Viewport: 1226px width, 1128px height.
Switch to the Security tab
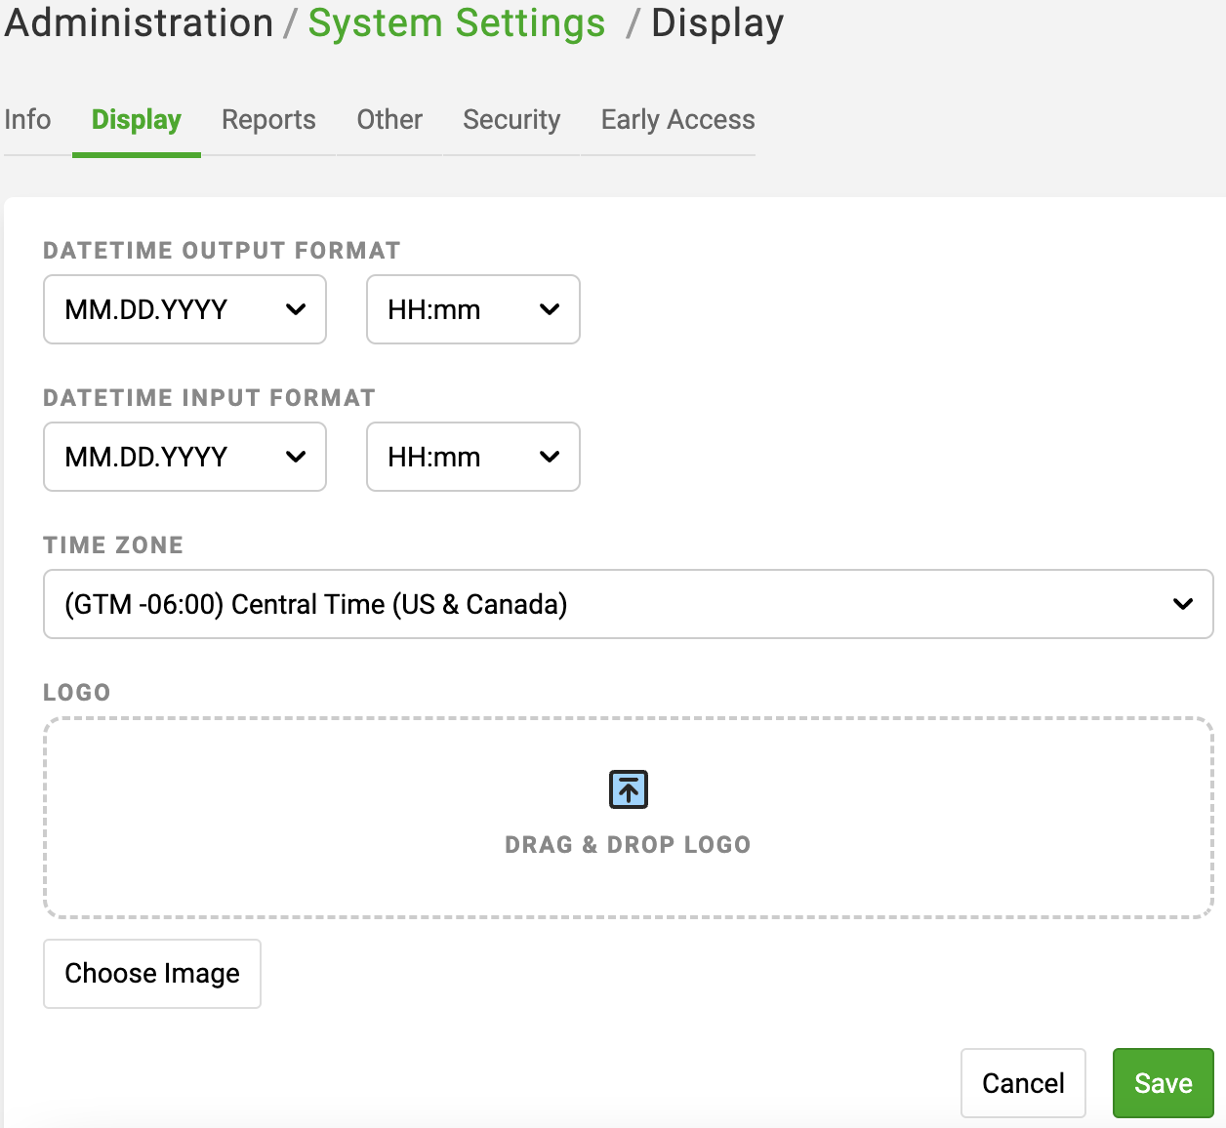(511, 120)
